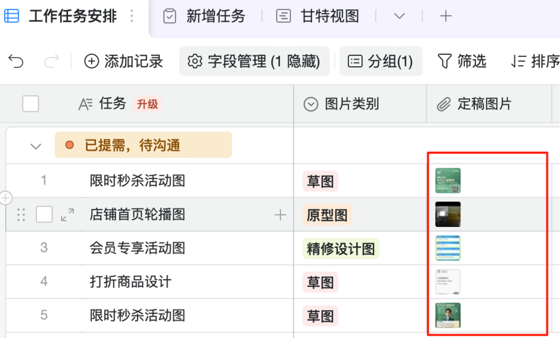Click the 添加记录 button

click(123, 62)
